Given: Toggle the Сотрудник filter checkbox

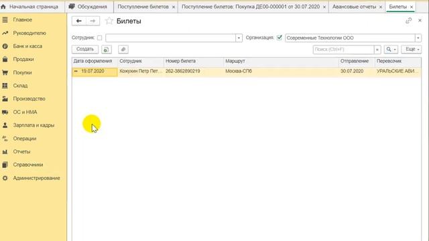Looking at the screenshot, I should click(100, 37).
